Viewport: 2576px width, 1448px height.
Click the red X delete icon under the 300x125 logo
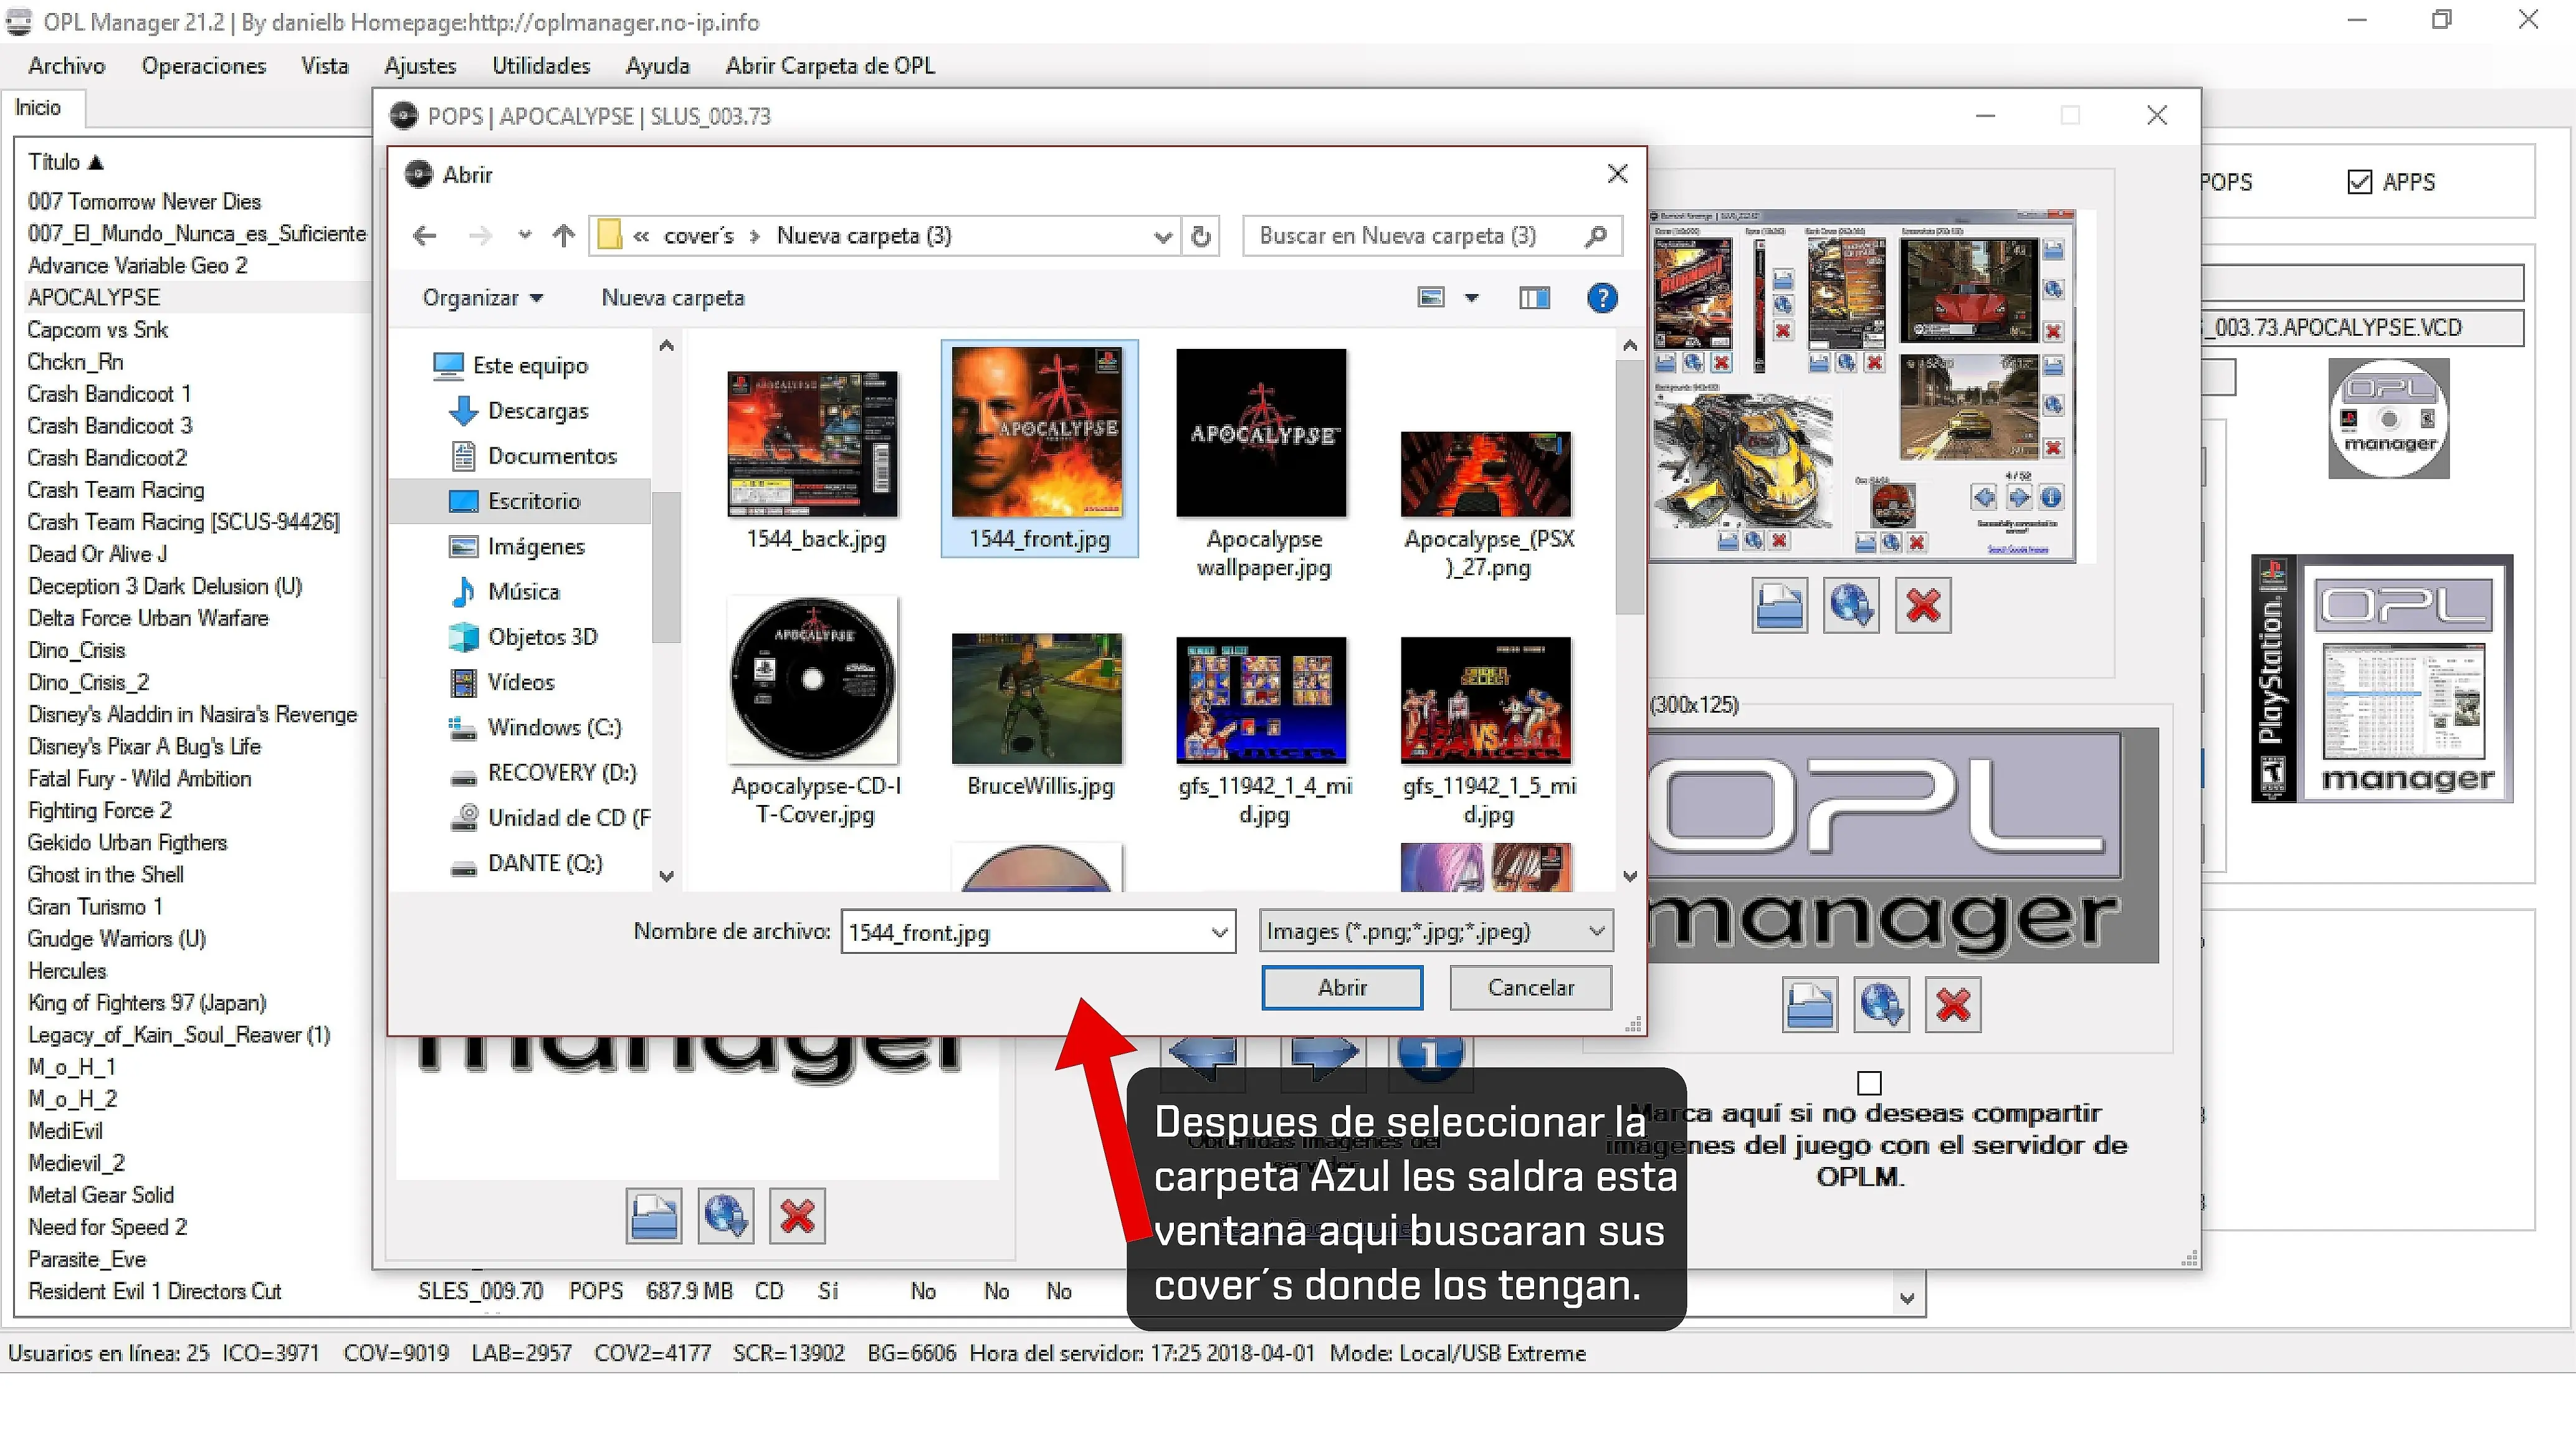(1953, 1004)
